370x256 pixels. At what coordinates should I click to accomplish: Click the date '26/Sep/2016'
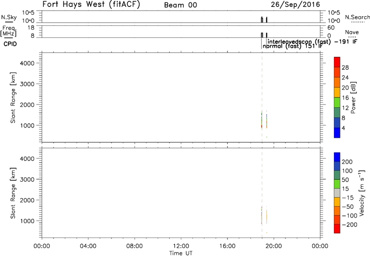pos(296,5)
